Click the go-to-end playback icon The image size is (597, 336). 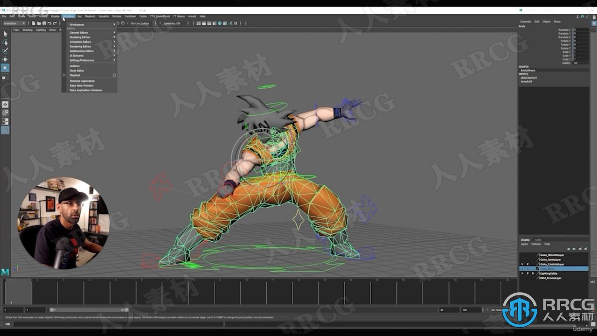click(593, 282)
